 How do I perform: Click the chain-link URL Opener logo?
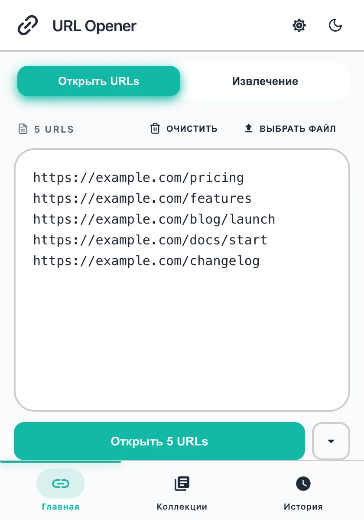click(28, 26)
